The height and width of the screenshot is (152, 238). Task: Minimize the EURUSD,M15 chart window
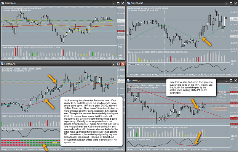pos(227,3)
